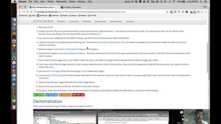Image resolution: width=221 pixels, height=124 pixels.
Task: Follow the Semantic UI Hello World link
Action: tap(109, 42)
